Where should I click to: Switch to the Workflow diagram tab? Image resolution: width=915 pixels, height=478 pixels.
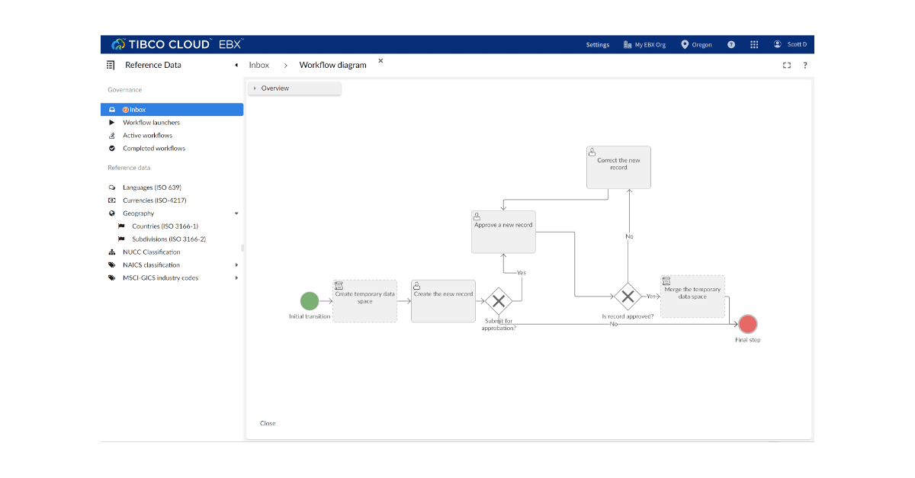coord(332,65)
